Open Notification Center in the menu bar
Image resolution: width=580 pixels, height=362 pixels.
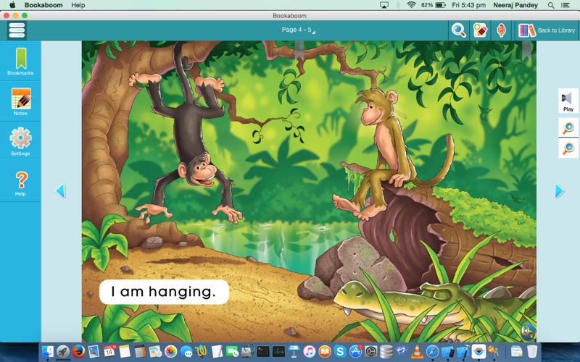[x=565, y=5]
